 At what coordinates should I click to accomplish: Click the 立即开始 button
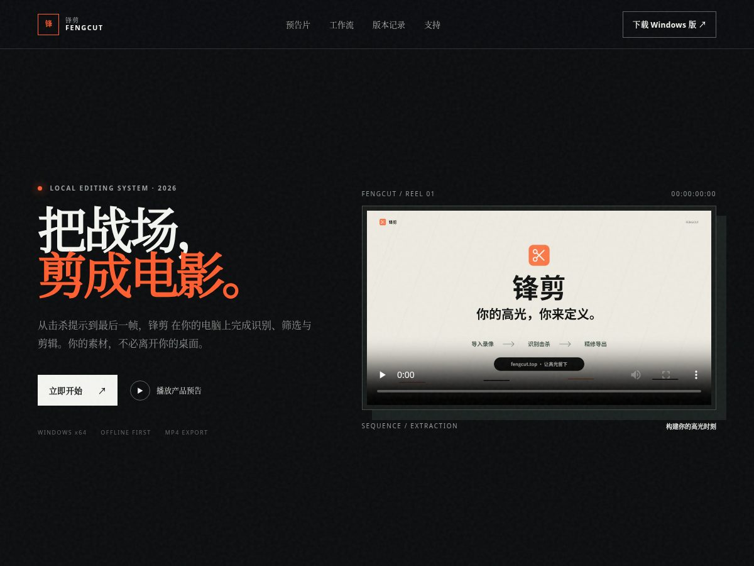coord(77,391)
